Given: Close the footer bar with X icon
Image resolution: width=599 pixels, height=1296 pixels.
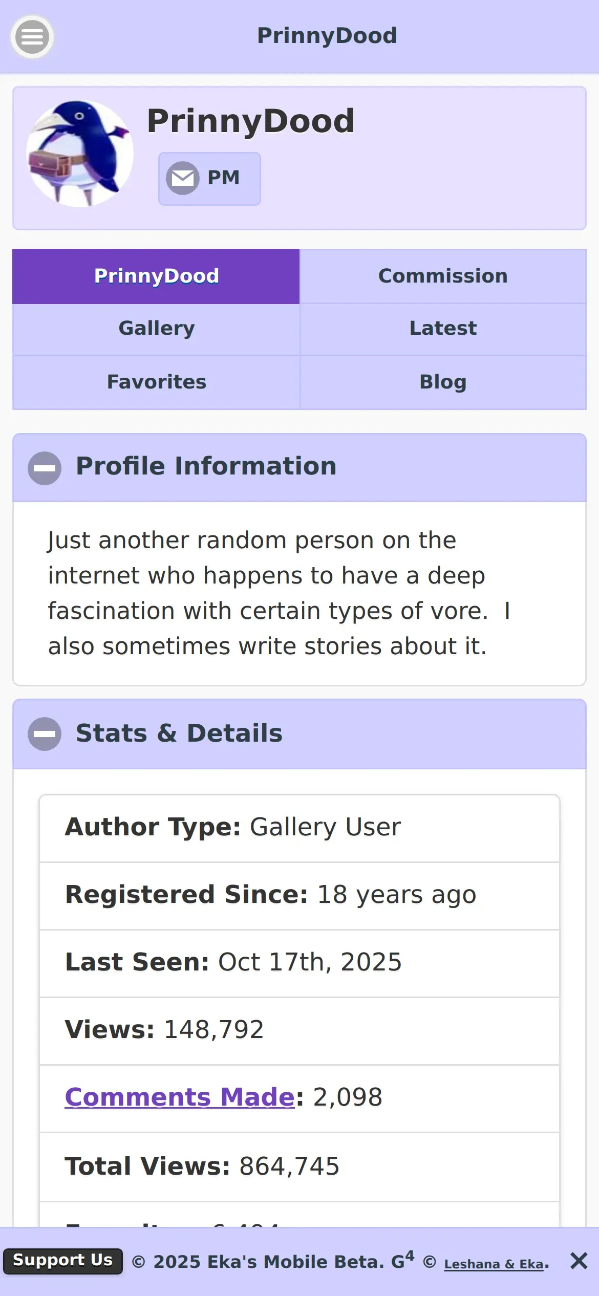Looking at the screenshot, I should click(579, 1261).
